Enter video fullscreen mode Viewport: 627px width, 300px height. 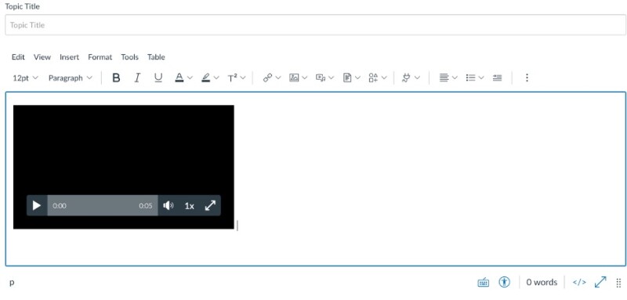tap(210, 206)
